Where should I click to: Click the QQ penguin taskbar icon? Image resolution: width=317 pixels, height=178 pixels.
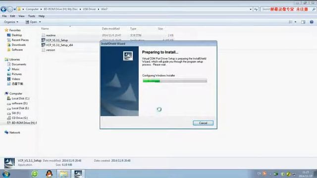(49, 174)
